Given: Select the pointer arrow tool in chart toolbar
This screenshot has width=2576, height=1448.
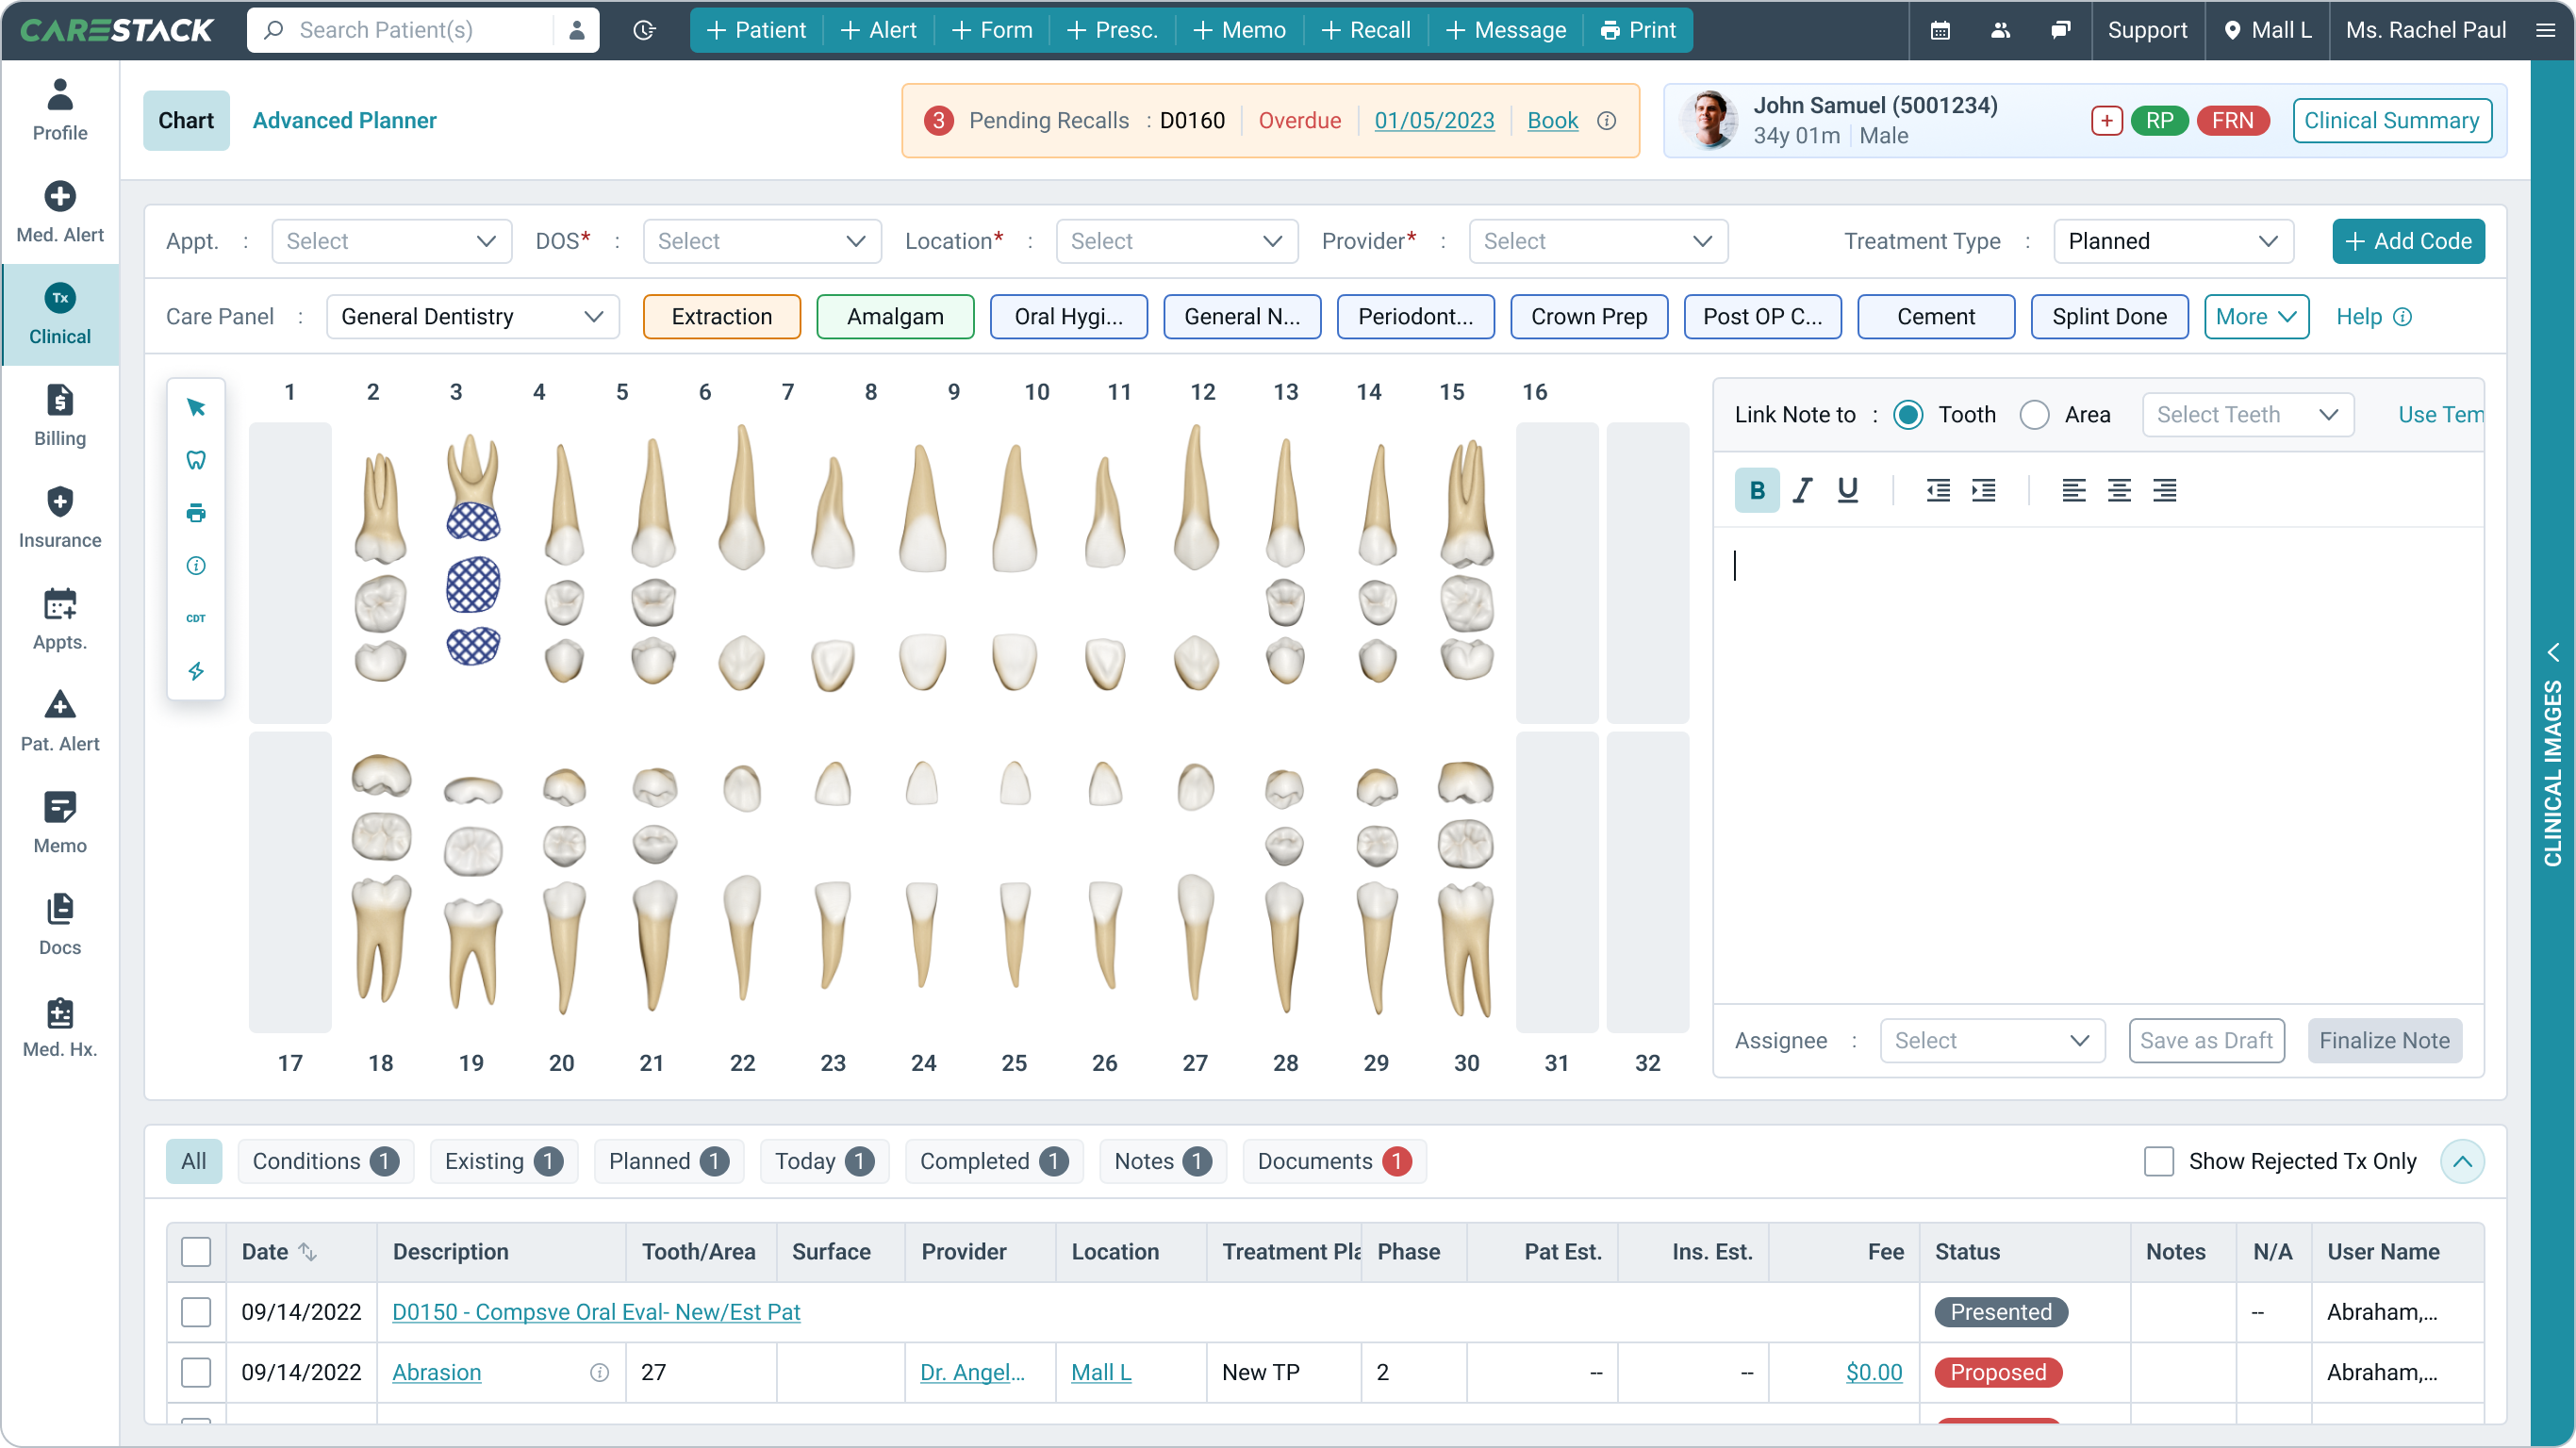Looking at the screenshot, I should click(196, 407).
